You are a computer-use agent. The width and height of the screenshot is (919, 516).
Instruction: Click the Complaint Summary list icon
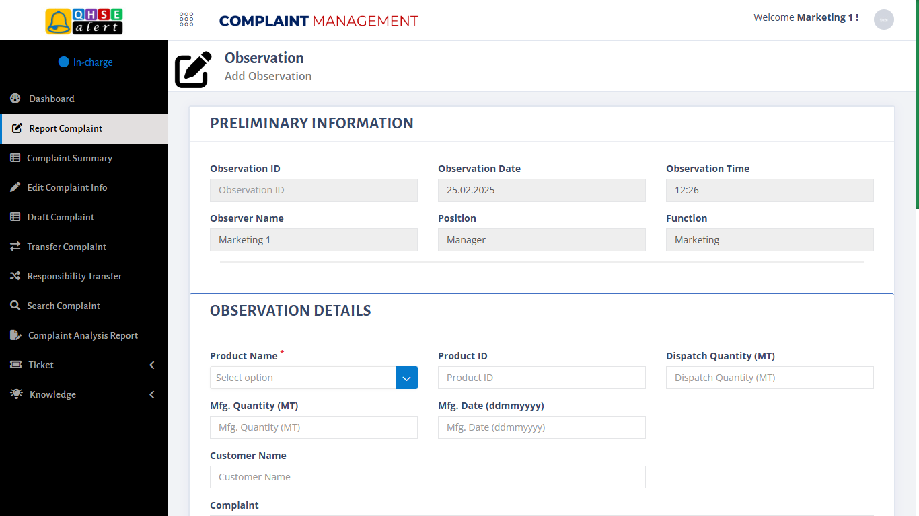[x=15, y=158]
